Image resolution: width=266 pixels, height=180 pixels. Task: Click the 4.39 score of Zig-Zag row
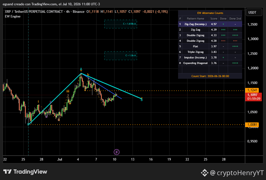pyautogui.click(x=214, y=29)
